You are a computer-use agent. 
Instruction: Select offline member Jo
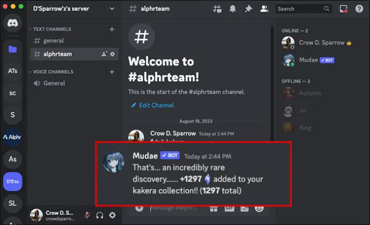[295, 111]
